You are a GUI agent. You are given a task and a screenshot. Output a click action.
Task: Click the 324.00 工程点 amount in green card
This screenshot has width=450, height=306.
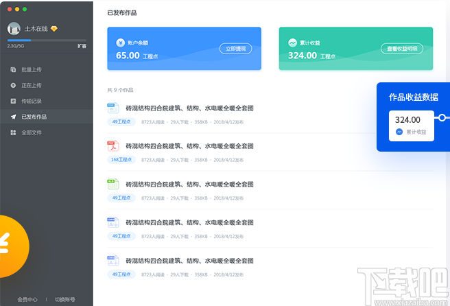click(311, 56)
